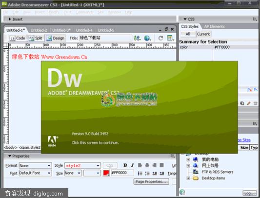Open the red text color swatch

click(x=106, y=173)
